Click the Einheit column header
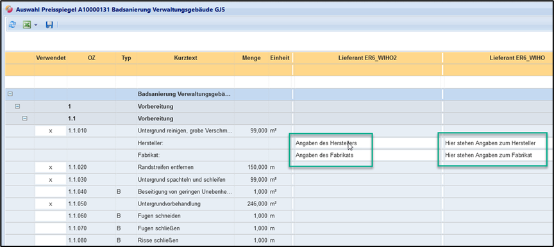The width and height of the screenshot is (554, 247). [x=280, y=58]
